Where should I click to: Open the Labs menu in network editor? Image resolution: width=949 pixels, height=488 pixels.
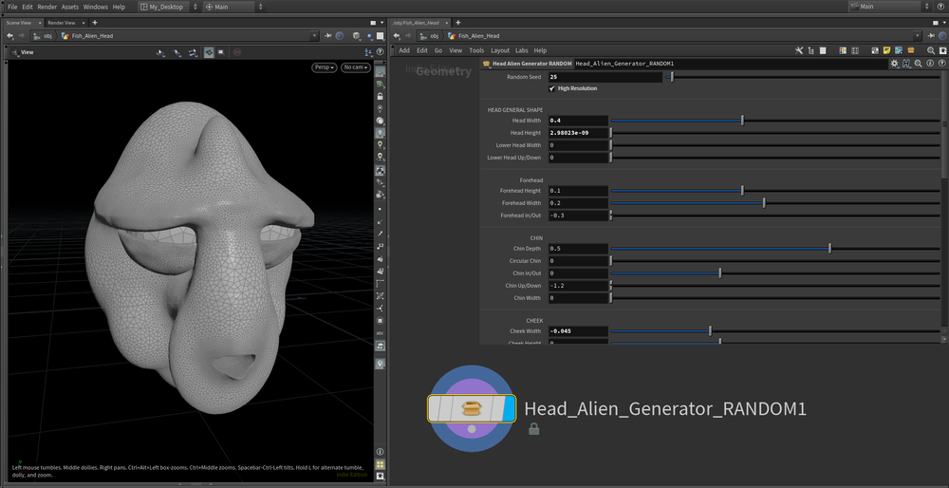coord(522,50)
